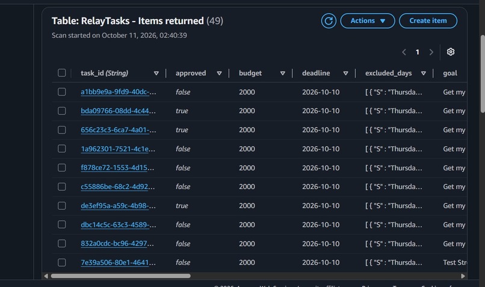Open item f878ce72-1553-4d15 link
Image resolution: width=485 pixels, height=287 pixels.
click(117, 168)
